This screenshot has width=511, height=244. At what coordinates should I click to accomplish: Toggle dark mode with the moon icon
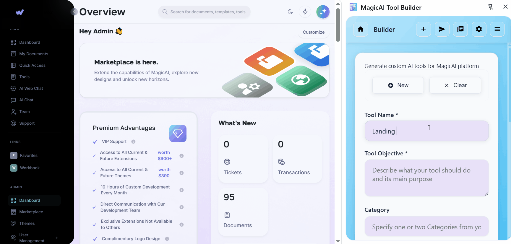(290, 12)
